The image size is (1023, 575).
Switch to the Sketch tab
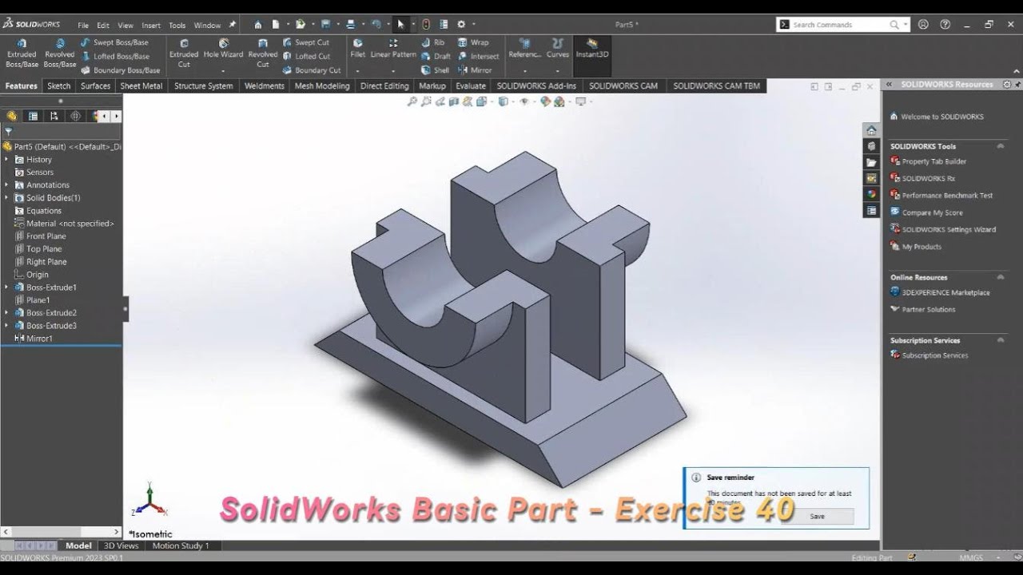(58, 85)
